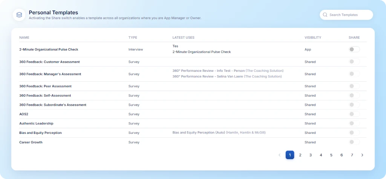Jump to page 7

click(352, 155)
